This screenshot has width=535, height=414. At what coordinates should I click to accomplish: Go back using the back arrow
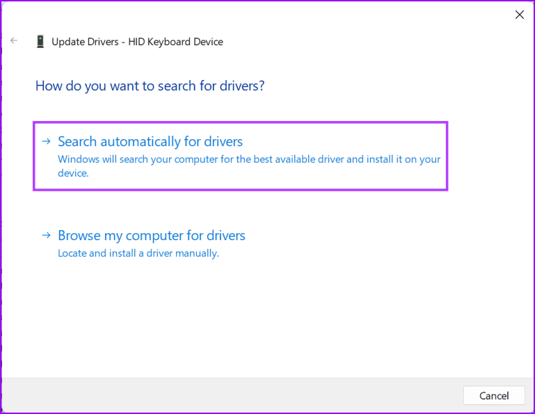[x=14, y=40]
